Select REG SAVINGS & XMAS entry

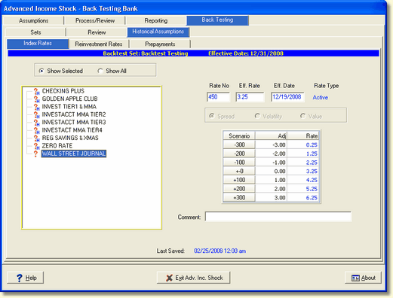70,138
